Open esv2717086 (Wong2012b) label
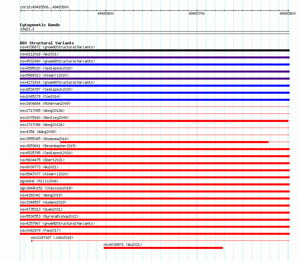 click(42, 125)
